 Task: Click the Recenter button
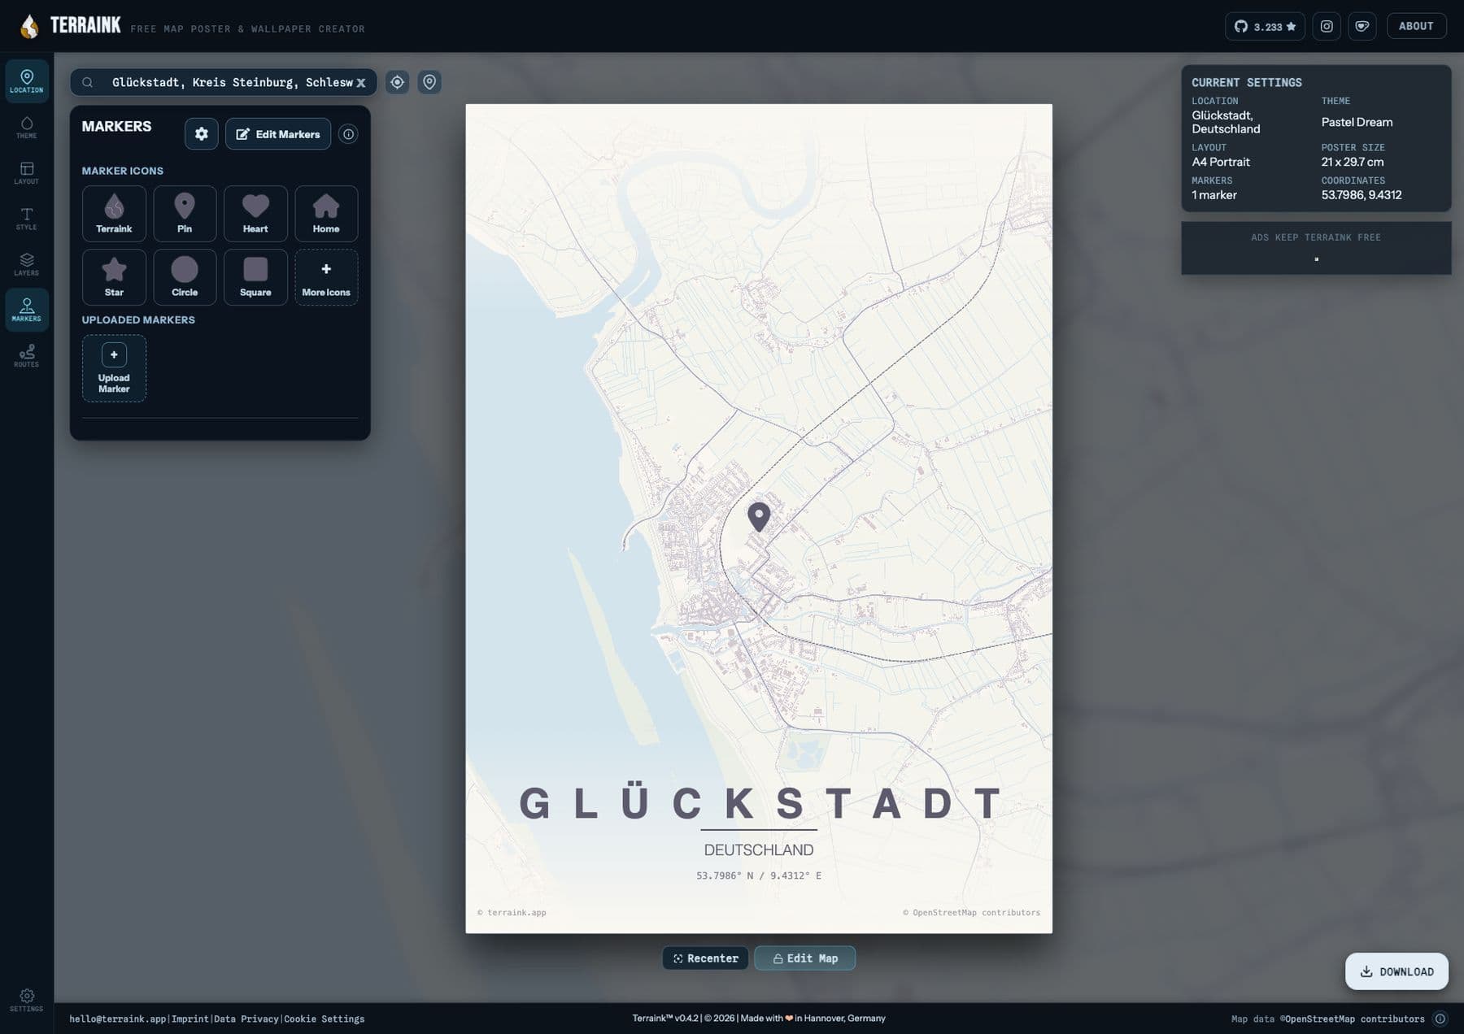click(x=705, y=958)
